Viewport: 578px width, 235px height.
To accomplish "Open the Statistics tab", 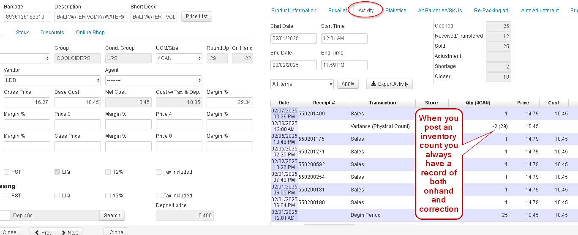I will coord(395,11).
